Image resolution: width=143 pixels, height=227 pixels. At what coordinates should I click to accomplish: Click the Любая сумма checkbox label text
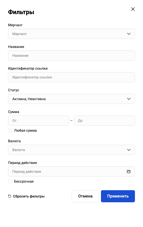point(25,130)
